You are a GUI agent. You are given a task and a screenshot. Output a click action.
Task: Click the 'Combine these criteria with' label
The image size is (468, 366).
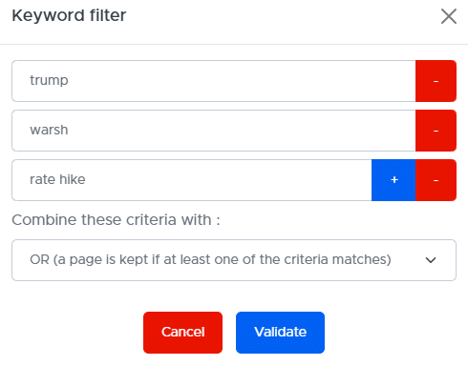[x=116, y=220]
